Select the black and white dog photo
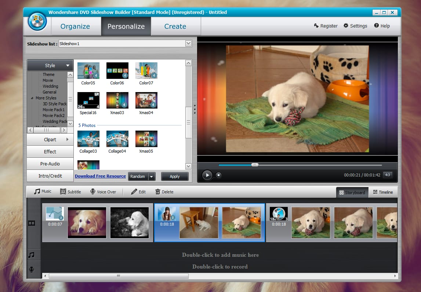Screen dimensions: 421x292 [x=130, y=223]
